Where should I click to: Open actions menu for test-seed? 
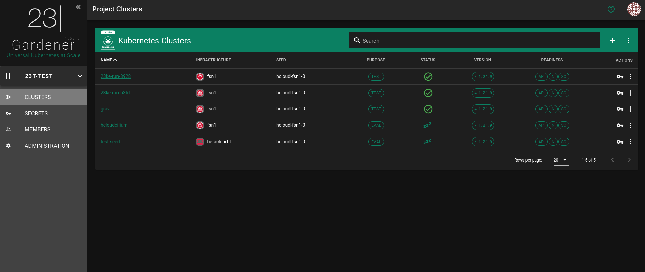click(x=631, y=142)
